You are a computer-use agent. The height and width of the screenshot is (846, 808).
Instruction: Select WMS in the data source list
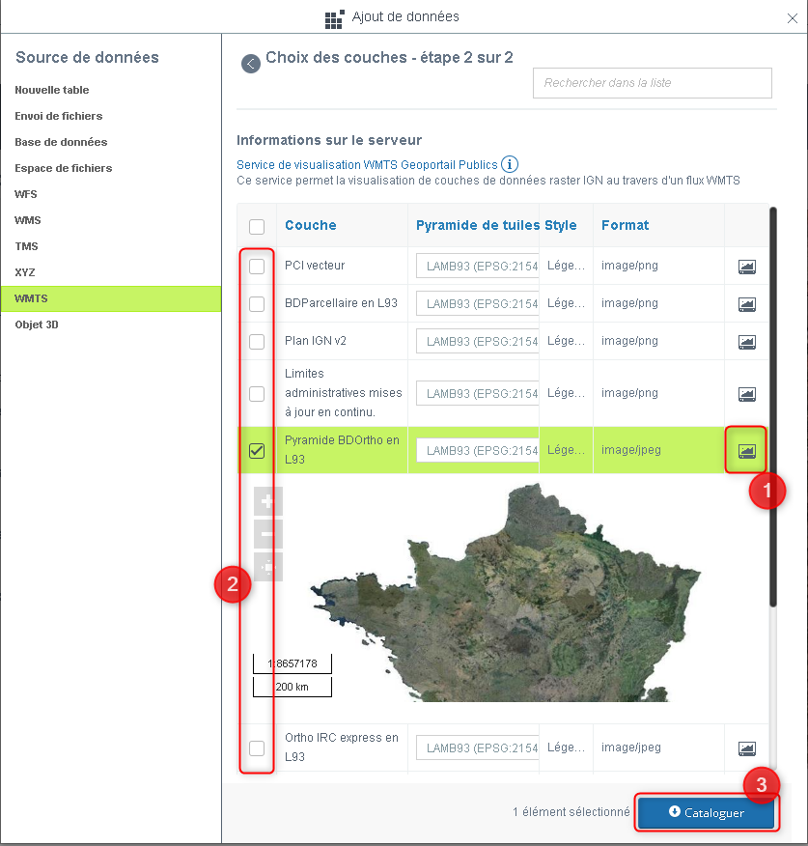tap(28, 220)
